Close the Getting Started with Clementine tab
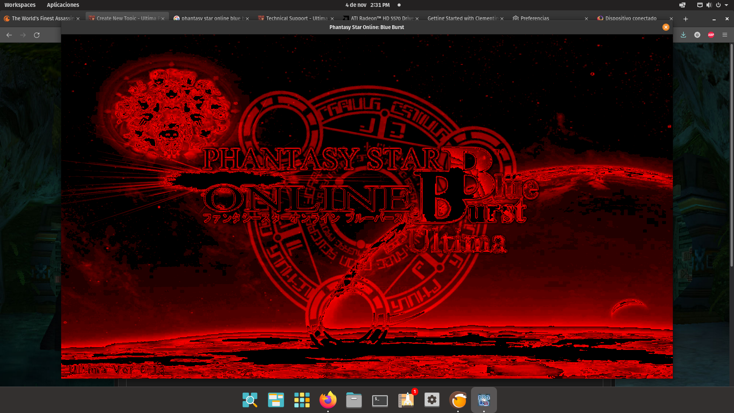This screenshot has width=734, height=413. point(502,19)
